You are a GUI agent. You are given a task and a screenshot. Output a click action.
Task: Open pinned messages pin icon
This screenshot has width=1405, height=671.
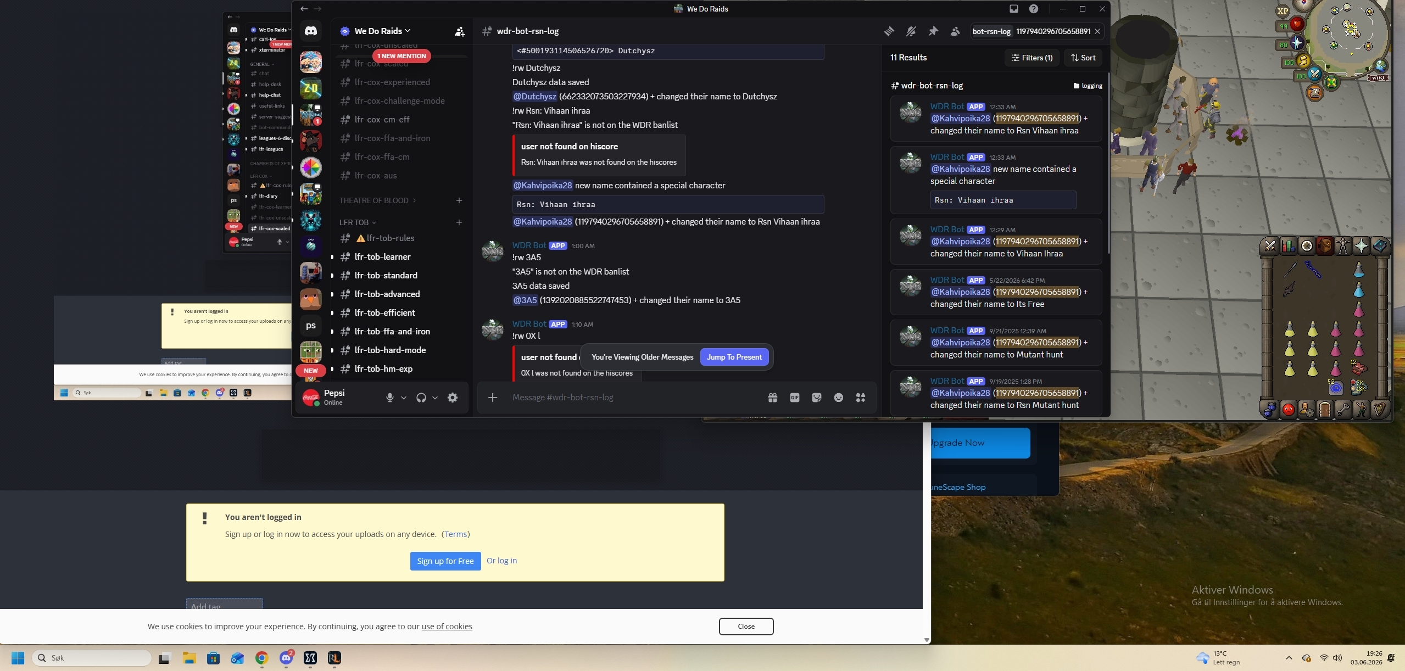[933, 31]
